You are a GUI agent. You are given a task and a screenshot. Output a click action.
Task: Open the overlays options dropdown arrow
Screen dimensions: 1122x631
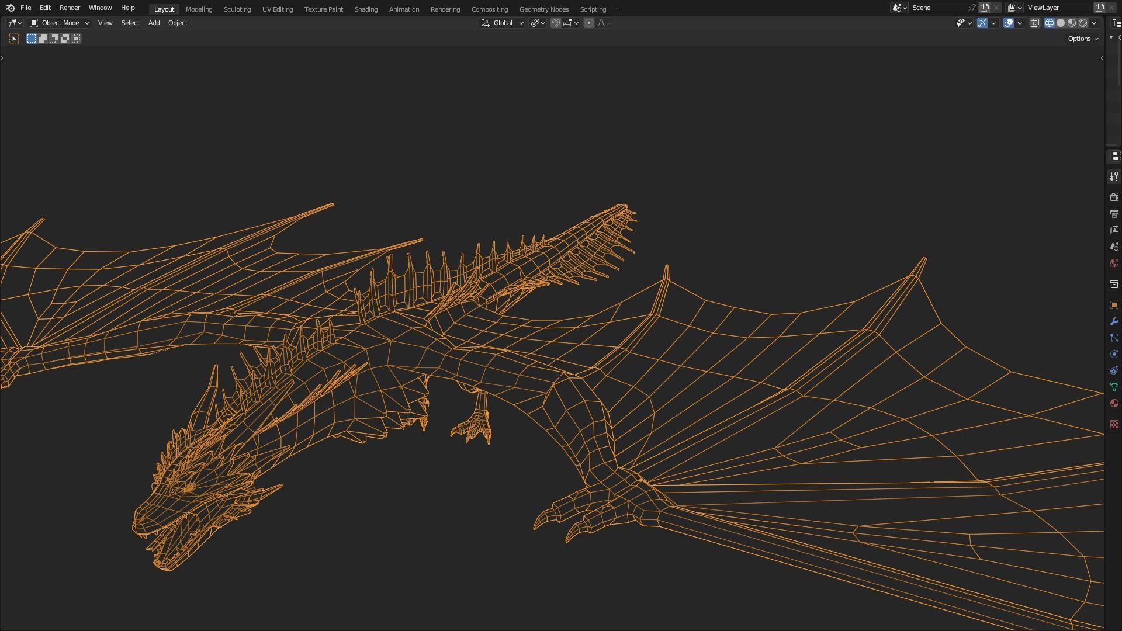point(1020,23)
